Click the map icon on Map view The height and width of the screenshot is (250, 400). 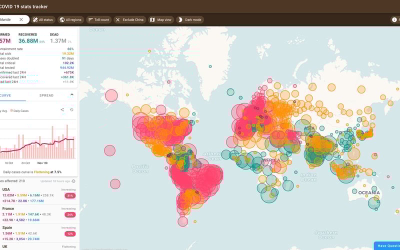click(152, 19)
